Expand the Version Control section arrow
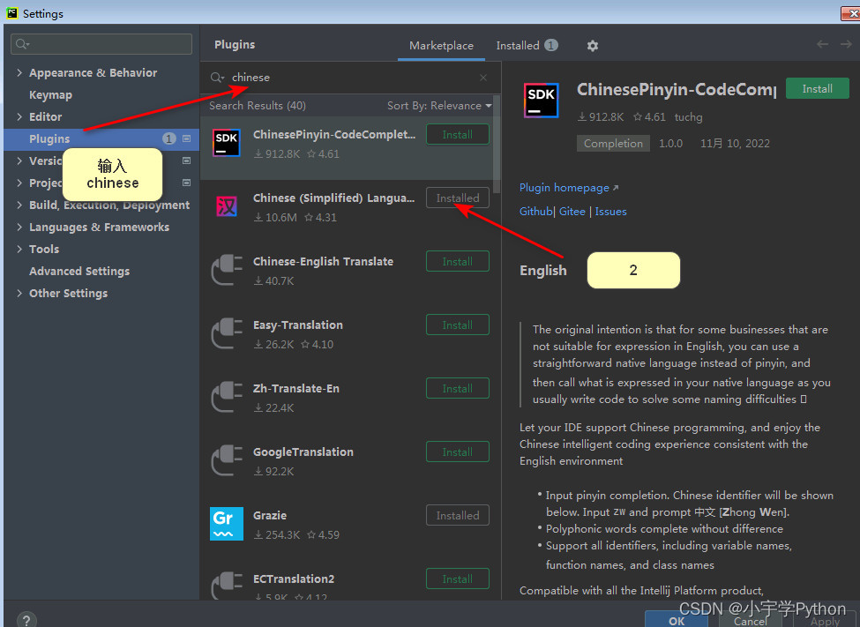 pyautogui.click(x=19, y=160)
